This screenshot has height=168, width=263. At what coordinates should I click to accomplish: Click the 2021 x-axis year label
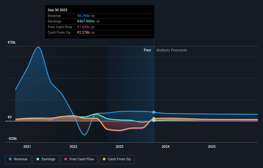click(x=27, y=147)
